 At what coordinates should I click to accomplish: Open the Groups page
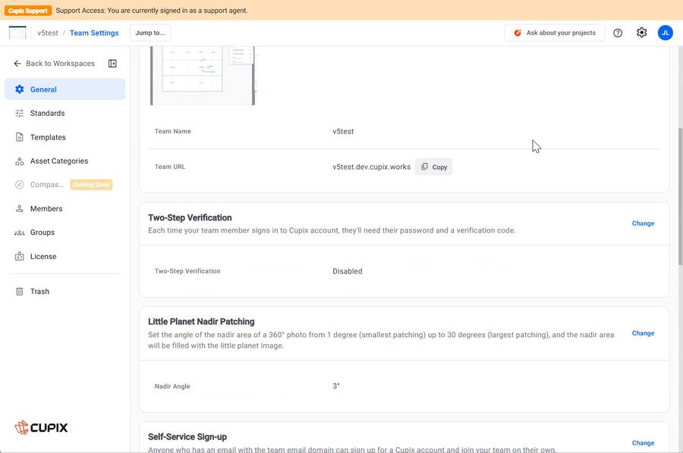tap(65, 232)
